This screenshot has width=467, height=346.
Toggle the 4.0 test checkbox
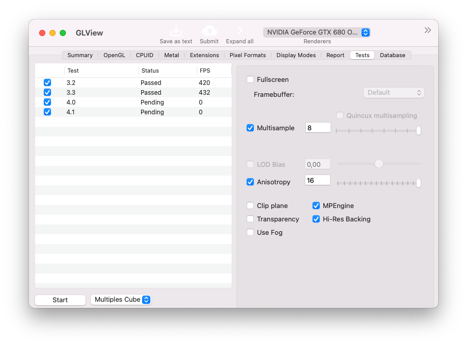(x=47, y=102)
